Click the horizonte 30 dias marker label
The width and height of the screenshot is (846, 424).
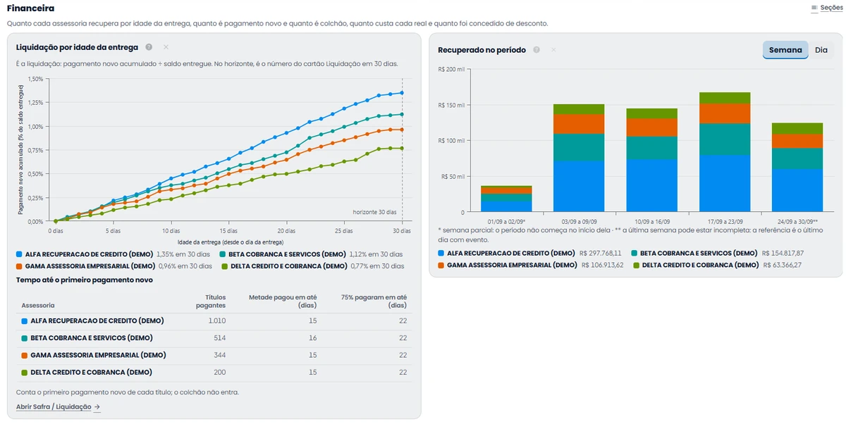click(x=374, y=212)
